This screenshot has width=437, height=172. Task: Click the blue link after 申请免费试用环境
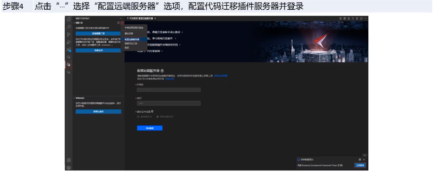[x=169, y=79]
